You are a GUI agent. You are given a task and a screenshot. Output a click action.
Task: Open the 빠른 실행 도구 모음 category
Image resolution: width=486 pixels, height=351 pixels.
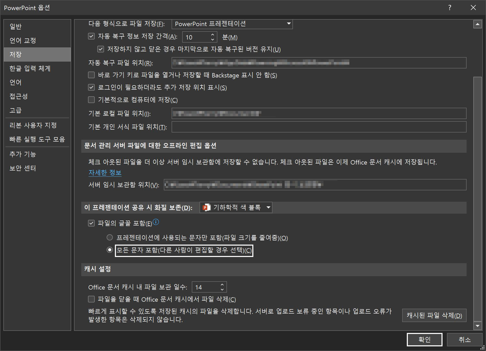pyautogui.click(x=37, y=139)
